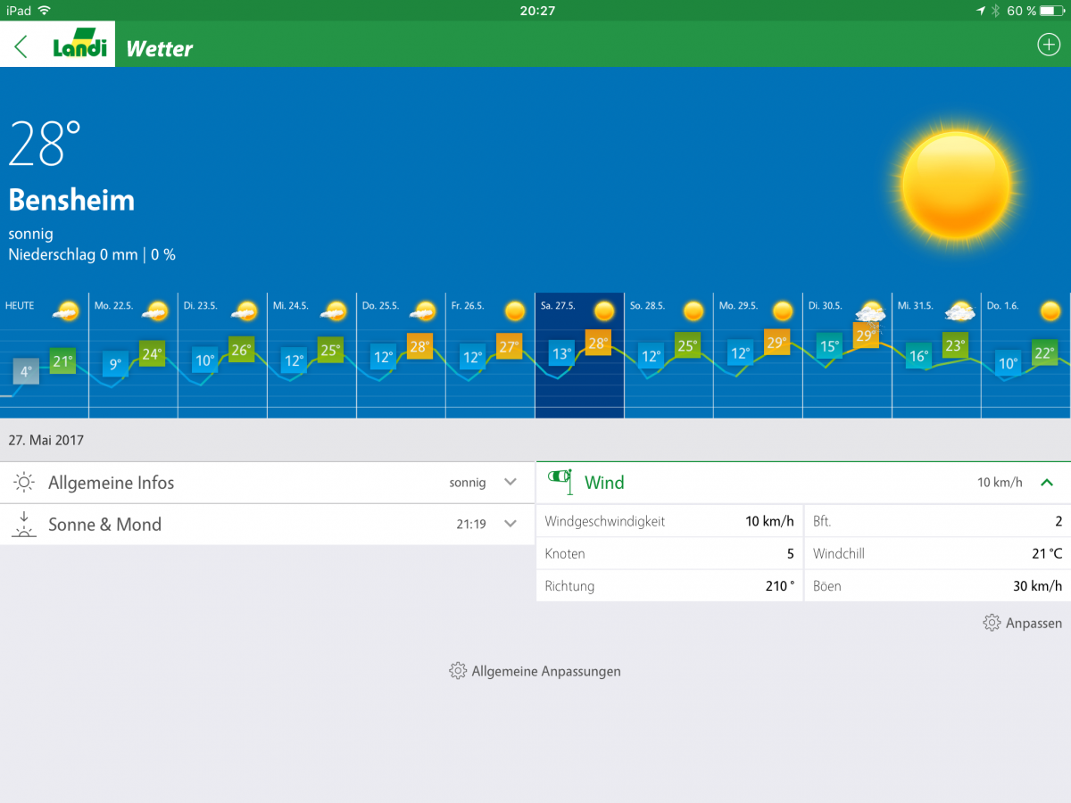This screenshot has height=803, width=1071.
Task: Tap the gear icon beside Anpassen
Action: coord(991,623)
